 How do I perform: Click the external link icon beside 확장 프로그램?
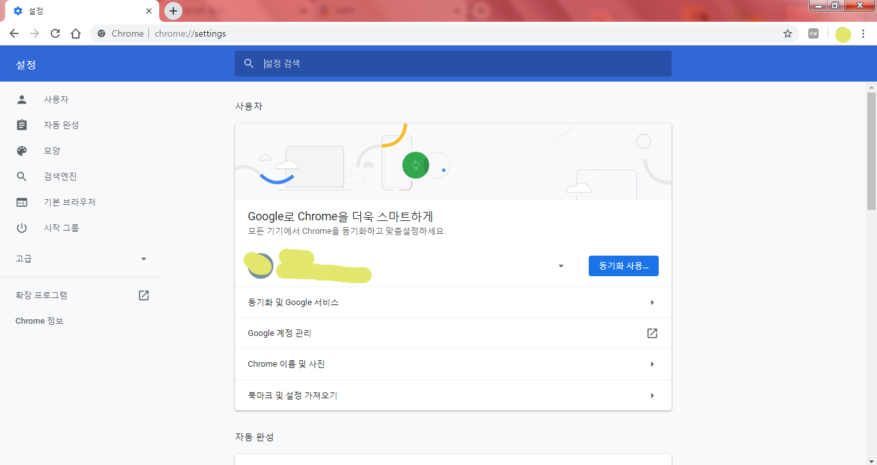pyautogui.click(x=144, y=295)
